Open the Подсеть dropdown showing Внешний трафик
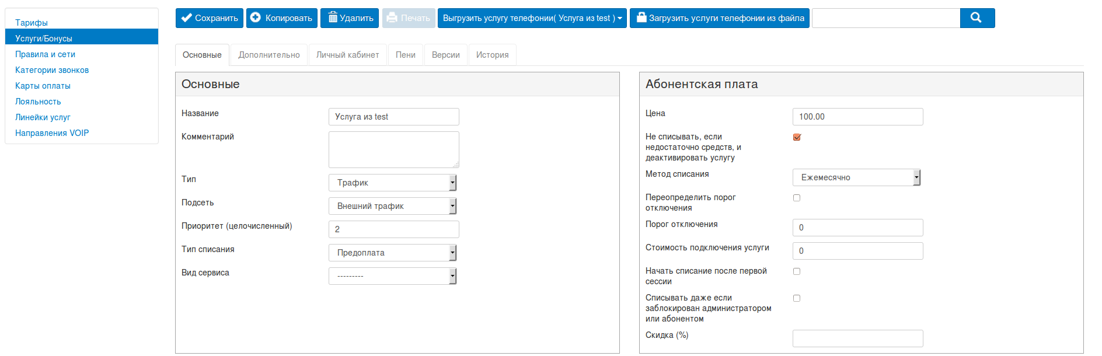The width and height of the screenshot is (1102, 356). [393, 206]
